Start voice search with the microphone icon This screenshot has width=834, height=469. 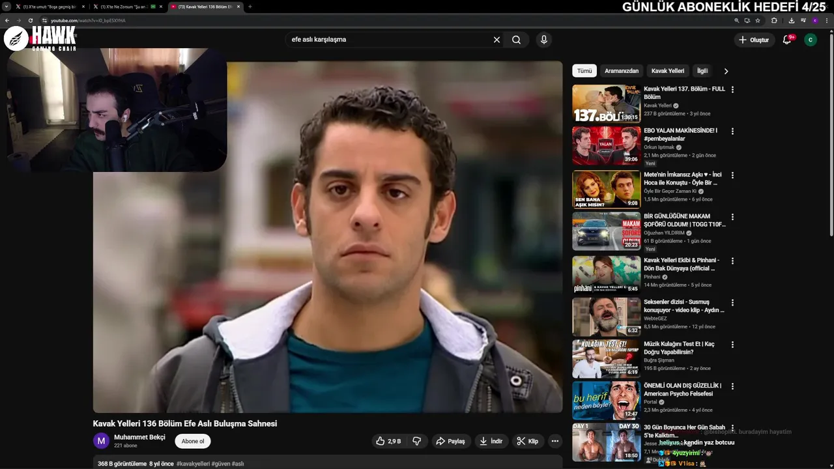pyautogui.click(x=544, y=40)
